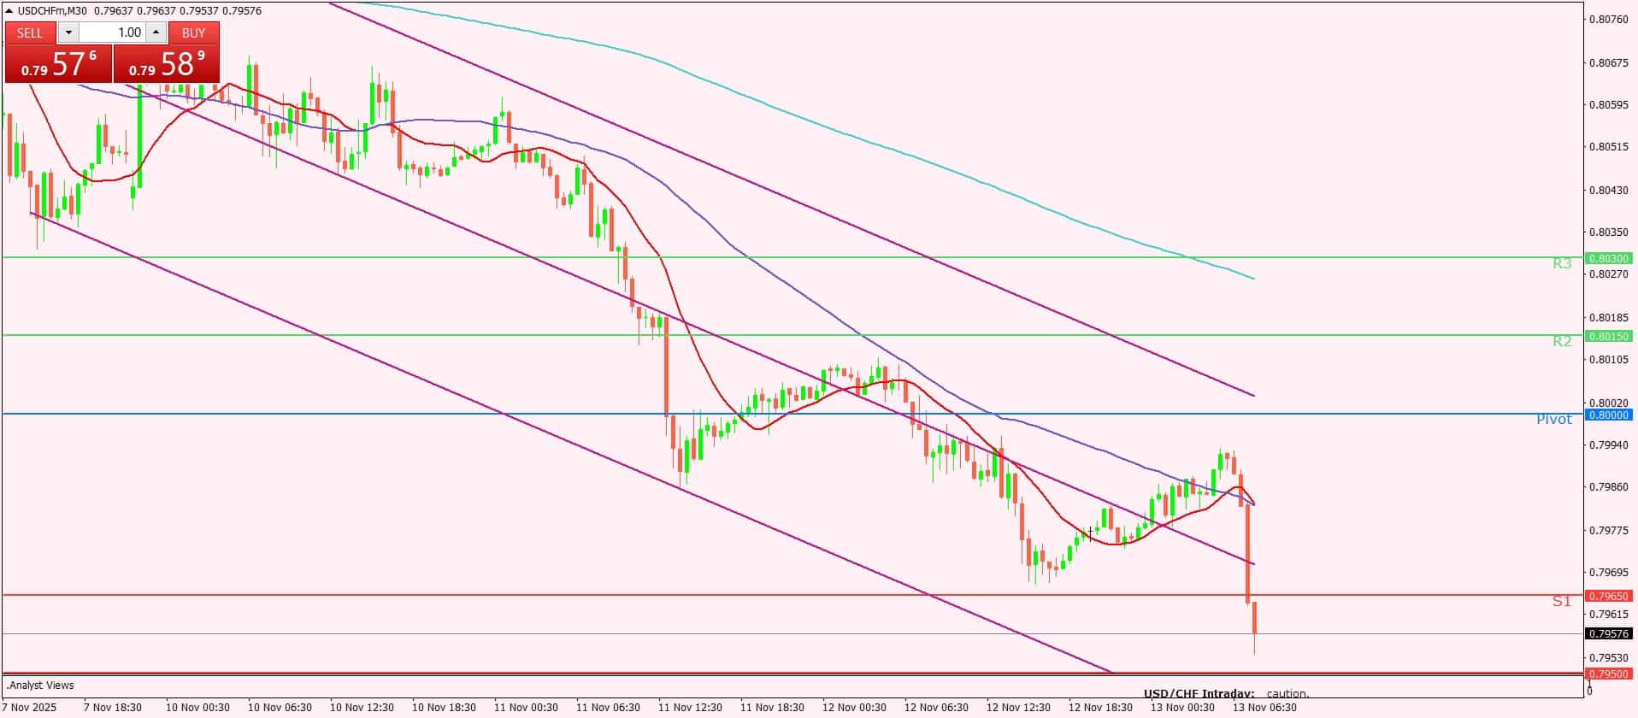Select the Pivot level label

point(1554,419)
